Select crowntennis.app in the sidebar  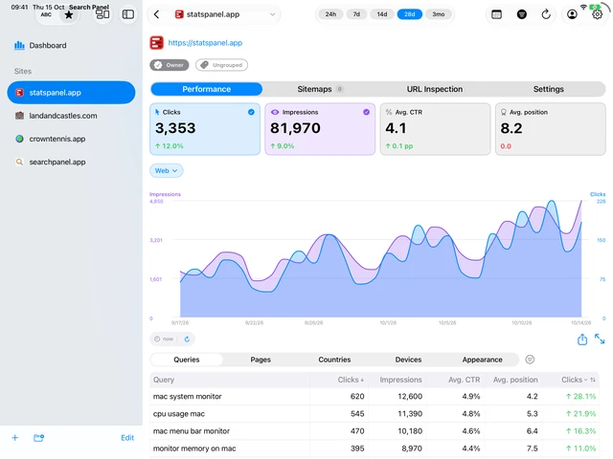[x=71, y=139]
